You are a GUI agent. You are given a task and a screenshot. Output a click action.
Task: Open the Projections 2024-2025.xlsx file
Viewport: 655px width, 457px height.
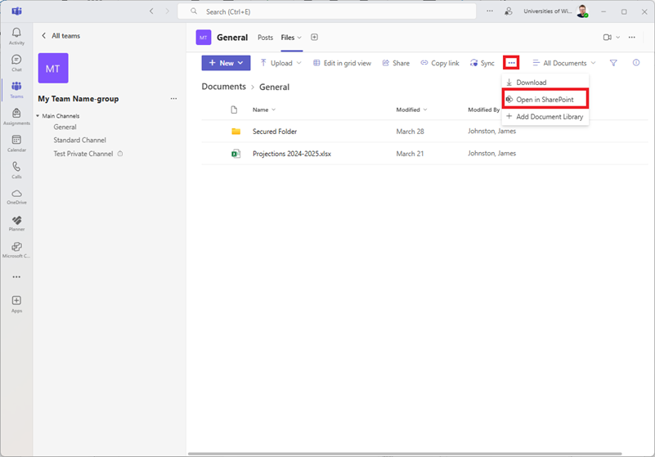[291, 154]
